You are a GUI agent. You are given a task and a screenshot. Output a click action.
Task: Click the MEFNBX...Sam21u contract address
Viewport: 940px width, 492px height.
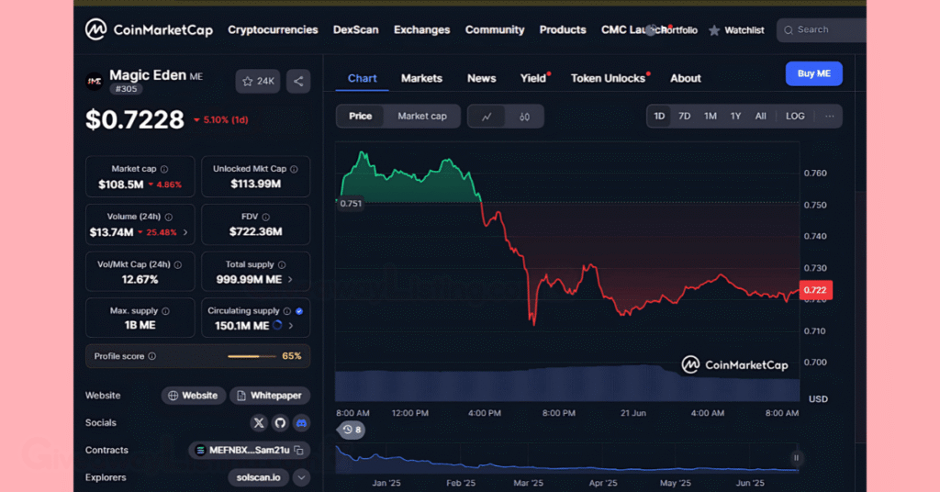[x=249, y=450]
